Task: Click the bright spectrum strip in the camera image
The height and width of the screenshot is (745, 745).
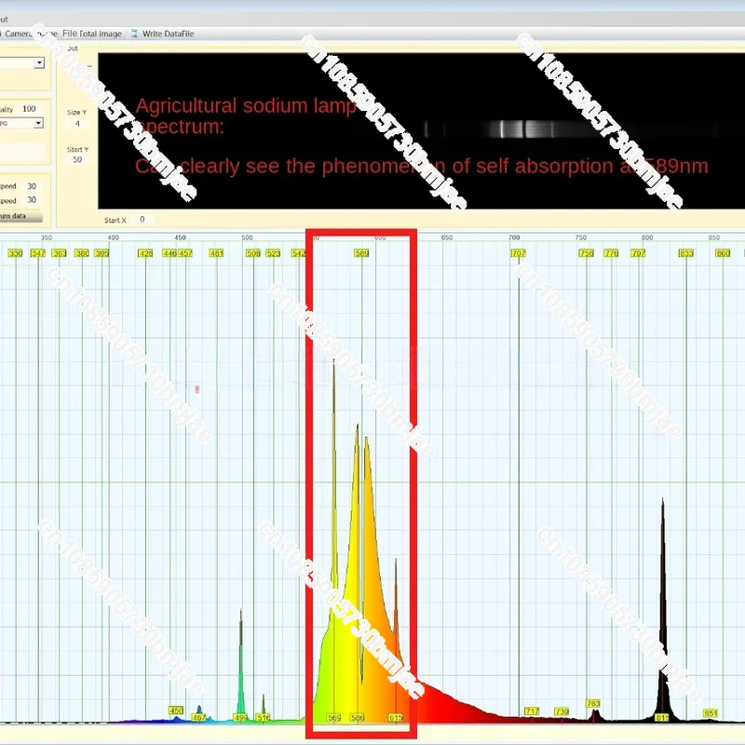Action: [527, 129]
